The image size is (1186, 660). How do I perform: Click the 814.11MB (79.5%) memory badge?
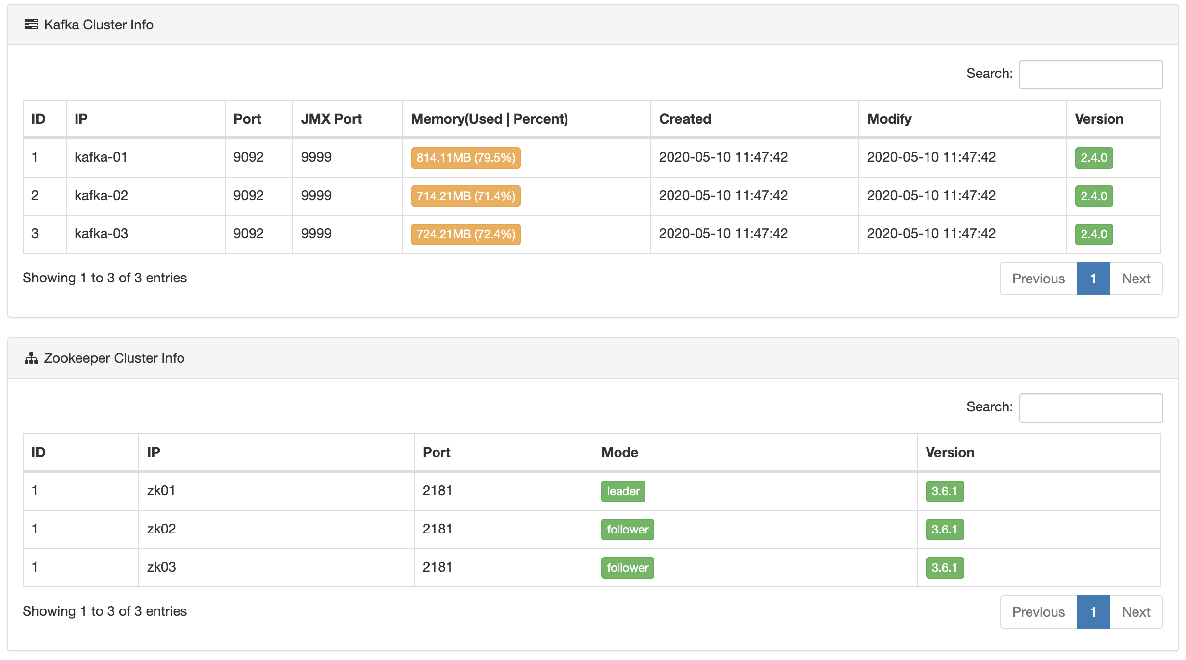[466, 158]
